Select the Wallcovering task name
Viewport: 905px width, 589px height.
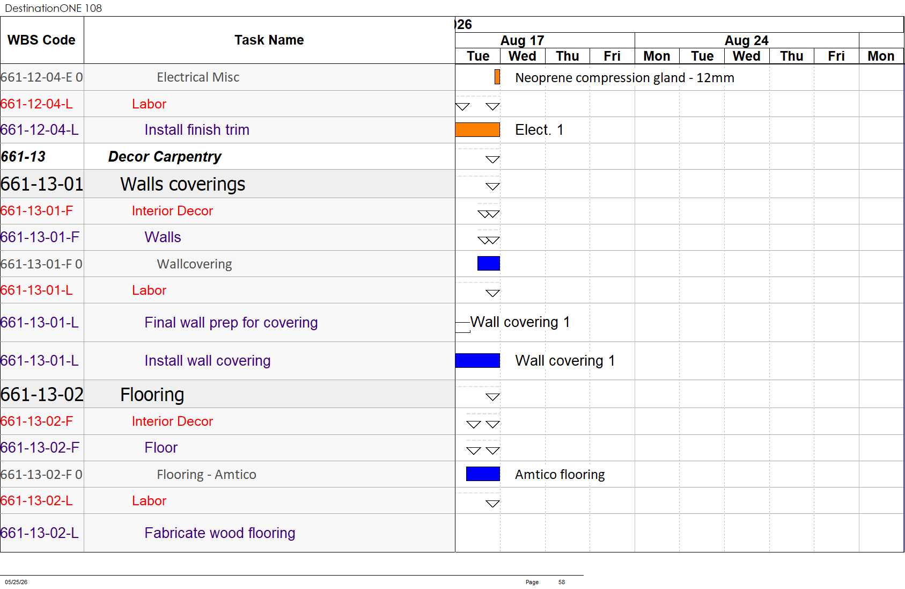click(x=194, y=264)
